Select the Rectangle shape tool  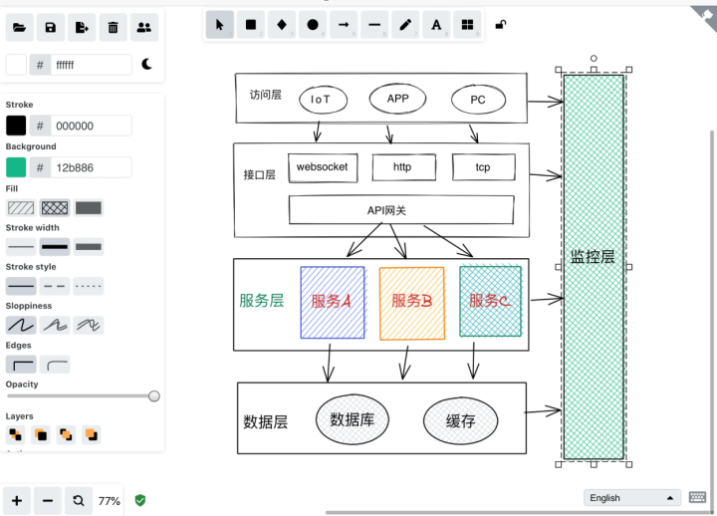(251, 25)
